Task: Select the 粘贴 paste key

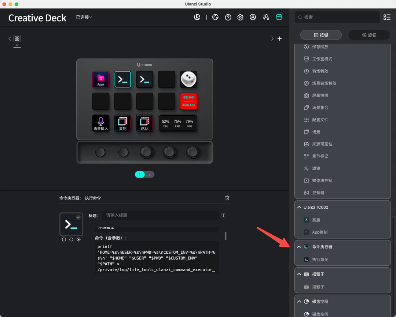Action: (145, 123)
